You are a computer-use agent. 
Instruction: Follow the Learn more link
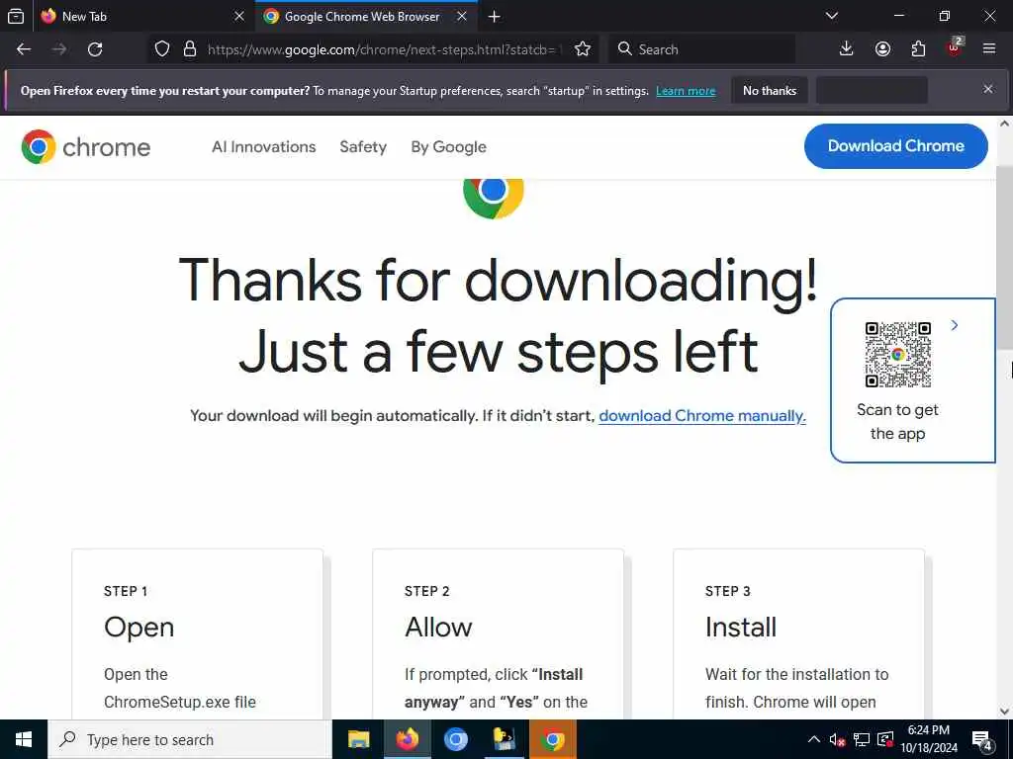[x=686, y=91]
